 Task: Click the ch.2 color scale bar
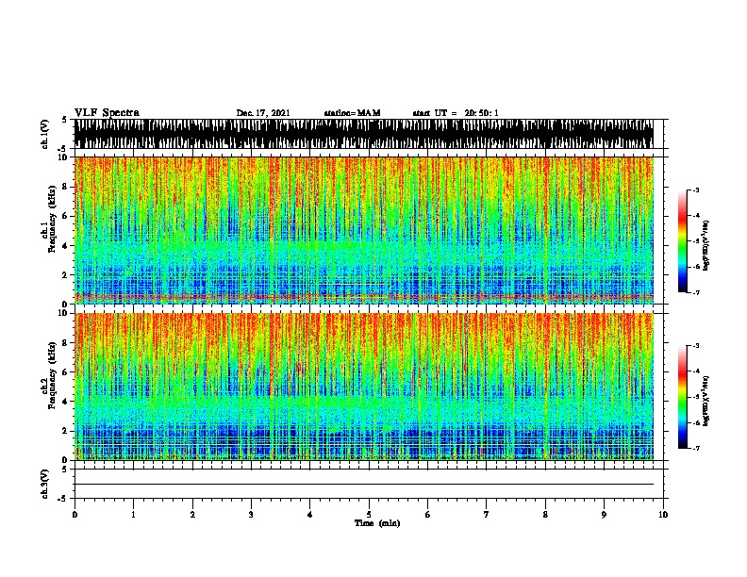[x=683, y=397]
